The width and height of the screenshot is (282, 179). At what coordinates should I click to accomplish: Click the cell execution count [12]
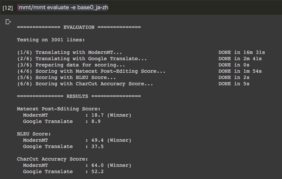(8, 8)
